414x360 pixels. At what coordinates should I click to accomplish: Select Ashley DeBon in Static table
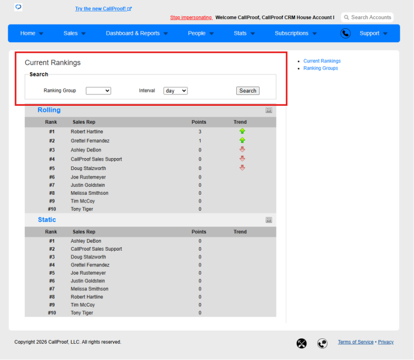click(86, 241)
